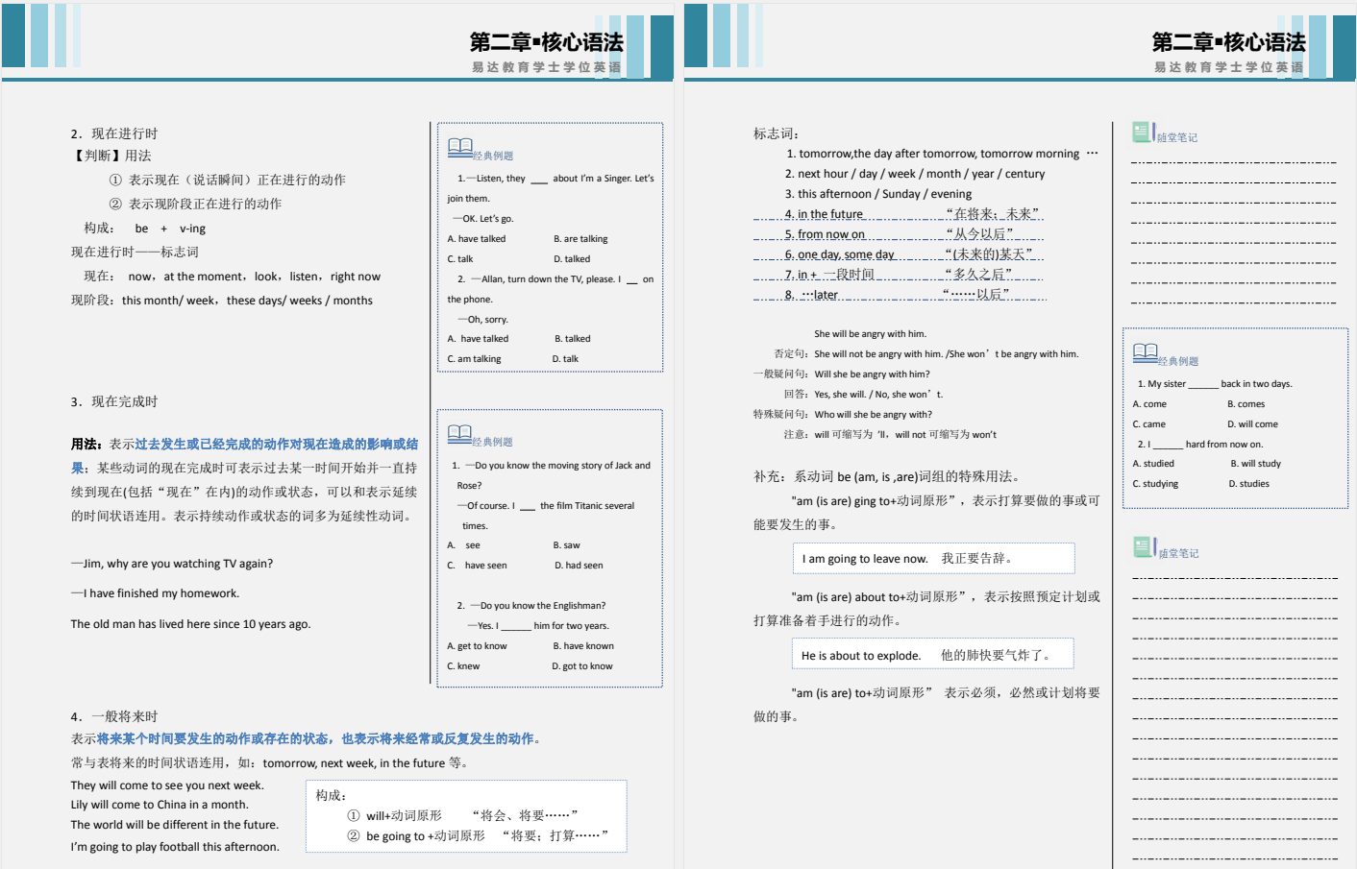Click the heading '标志词:' on right page

pos(776,133)
